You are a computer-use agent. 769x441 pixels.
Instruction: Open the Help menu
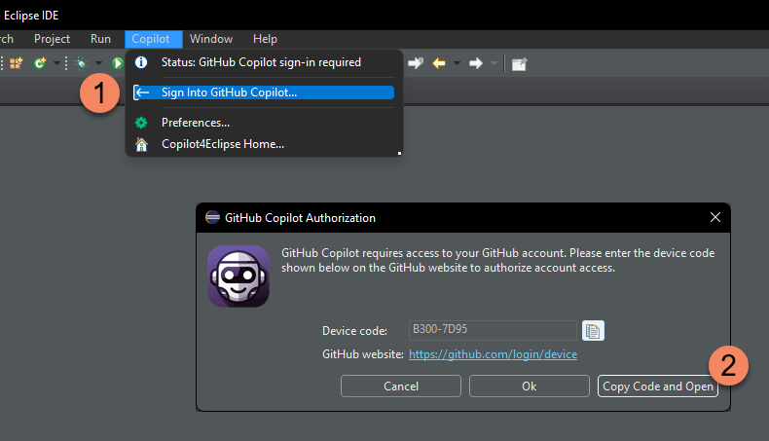(x=266, y=39)
